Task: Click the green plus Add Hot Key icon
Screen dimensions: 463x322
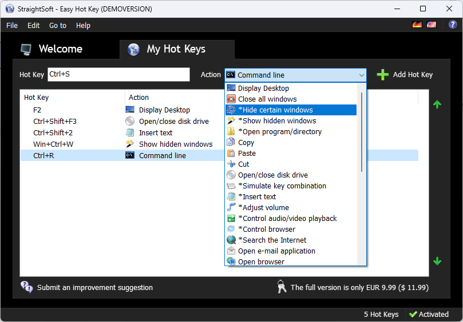Action: 383,75
